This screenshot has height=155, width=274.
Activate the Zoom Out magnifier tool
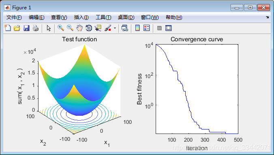[x=70, y=28]
